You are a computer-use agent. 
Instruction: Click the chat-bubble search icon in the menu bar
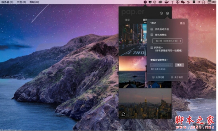203,2
